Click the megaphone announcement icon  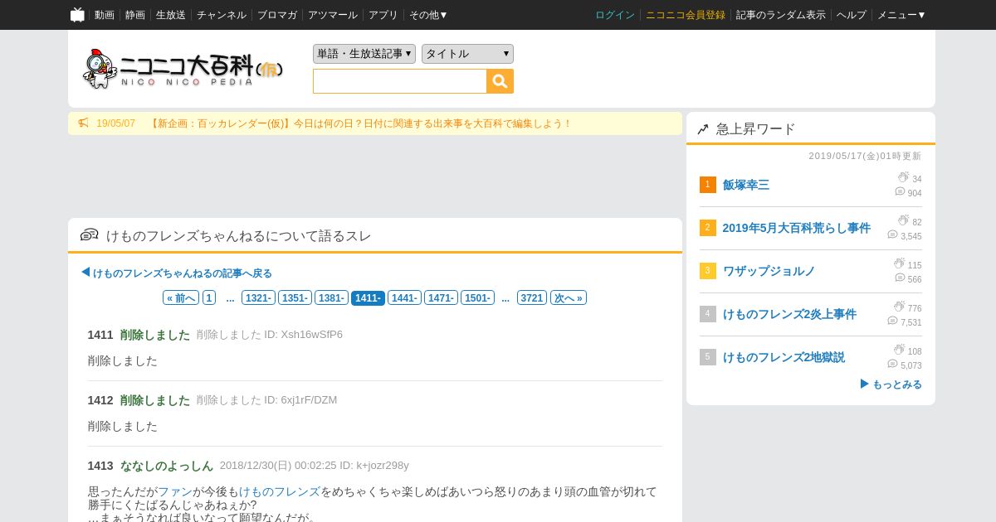[x=83, y=123]
